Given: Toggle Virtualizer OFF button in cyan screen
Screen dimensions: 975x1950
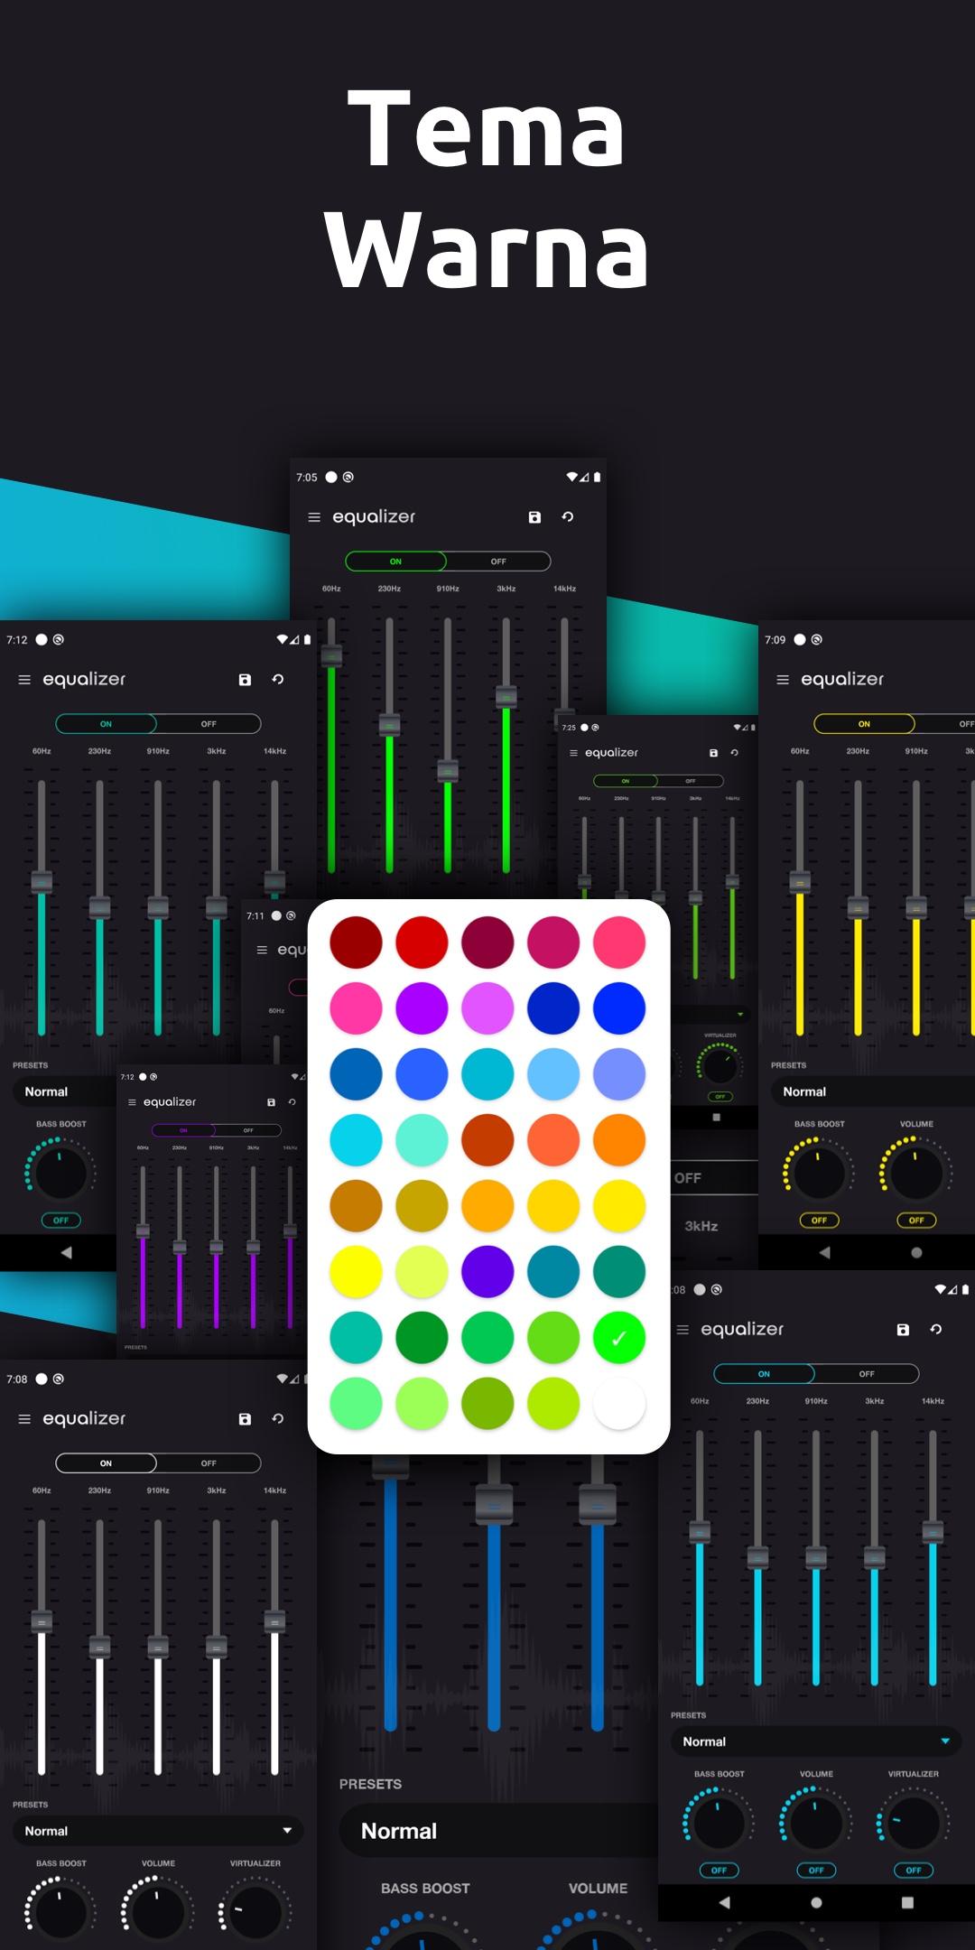Looking at the screenshot, I should click(x=914, y=1871).
